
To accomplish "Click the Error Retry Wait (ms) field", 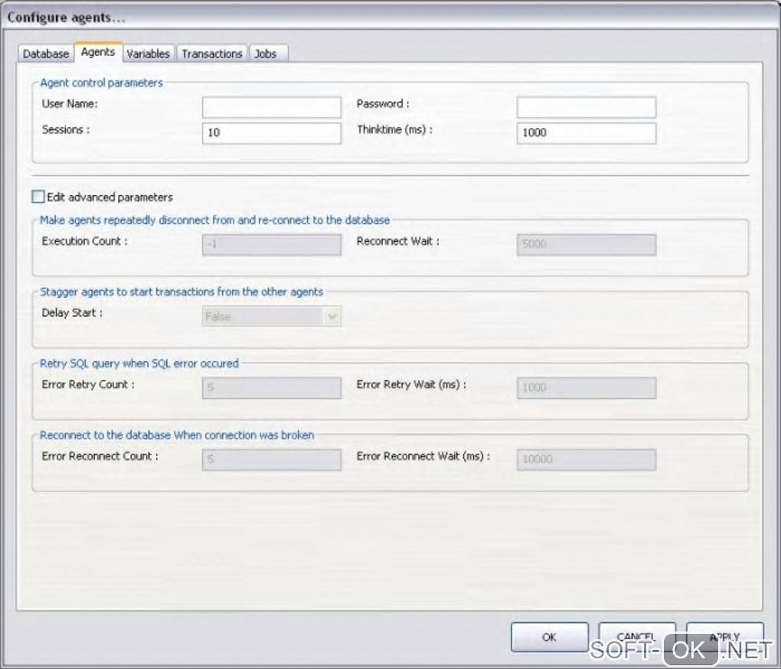I will pyautogui.click(x=587, y=388).
